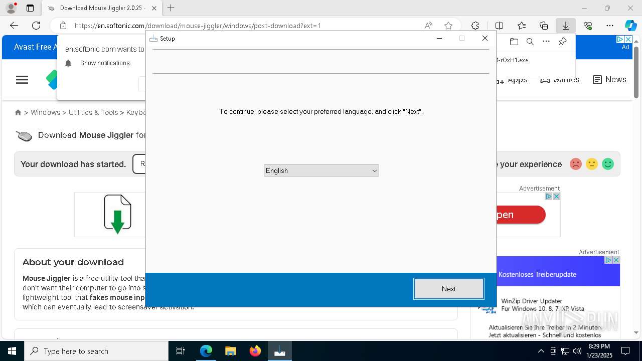Open Task View on taskbar
The width and height of the screenshot is (642, 361).
click(x=181, y=351)
